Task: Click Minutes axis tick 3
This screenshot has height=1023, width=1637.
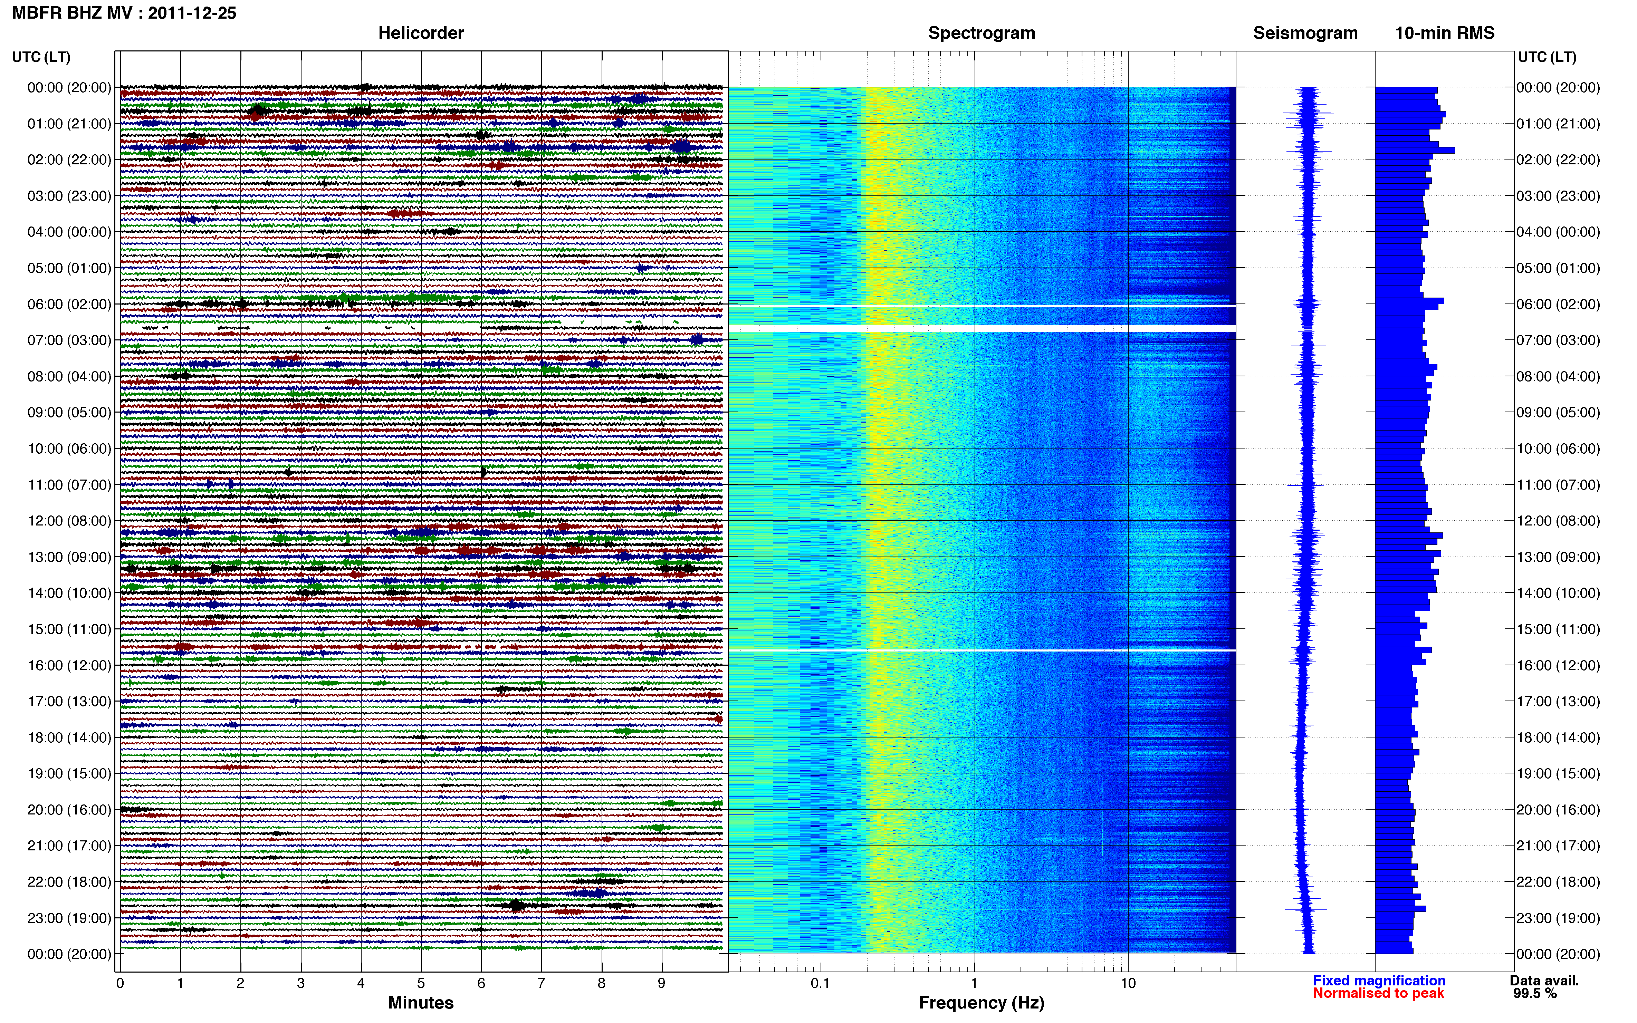Action: pyautogui.click(x=300, y=984)
